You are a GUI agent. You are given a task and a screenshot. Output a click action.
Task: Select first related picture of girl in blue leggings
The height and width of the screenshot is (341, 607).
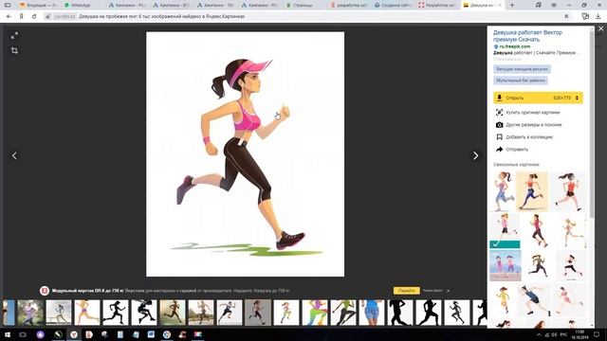click(504, 191)
